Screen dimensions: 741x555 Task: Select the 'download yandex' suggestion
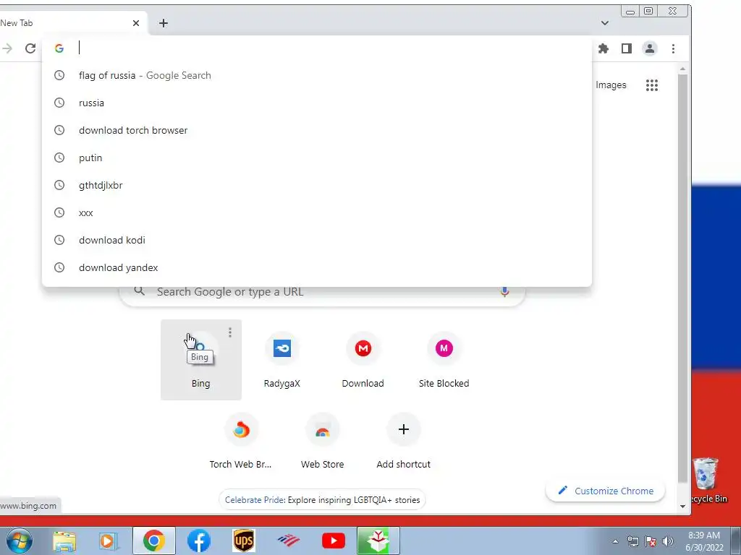317,267
